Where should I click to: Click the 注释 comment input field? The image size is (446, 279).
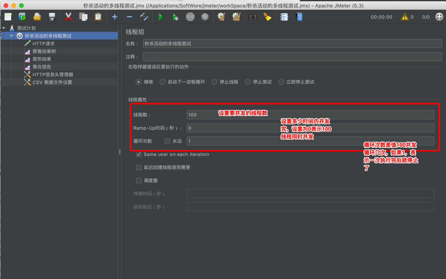(x=293, y=56)
